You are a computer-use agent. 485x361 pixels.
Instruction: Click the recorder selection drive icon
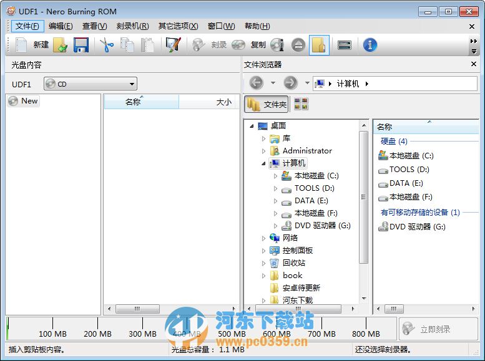click(345, 45)
